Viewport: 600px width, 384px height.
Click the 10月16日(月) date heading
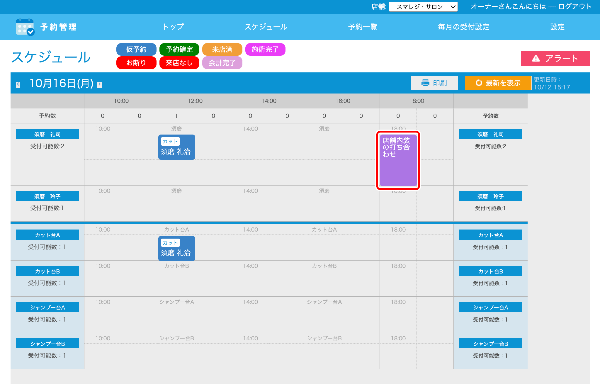coord(62,84)
